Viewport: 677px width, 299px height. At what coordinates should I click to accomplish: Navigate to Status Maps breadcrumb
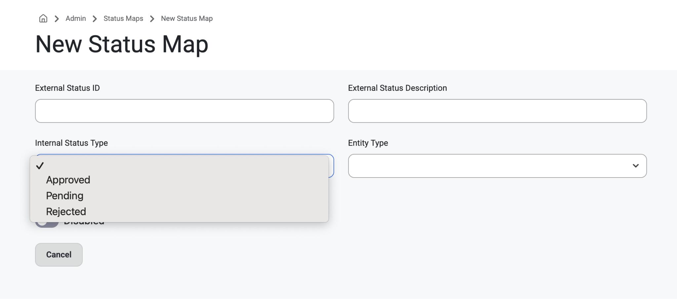click(123, 18)
